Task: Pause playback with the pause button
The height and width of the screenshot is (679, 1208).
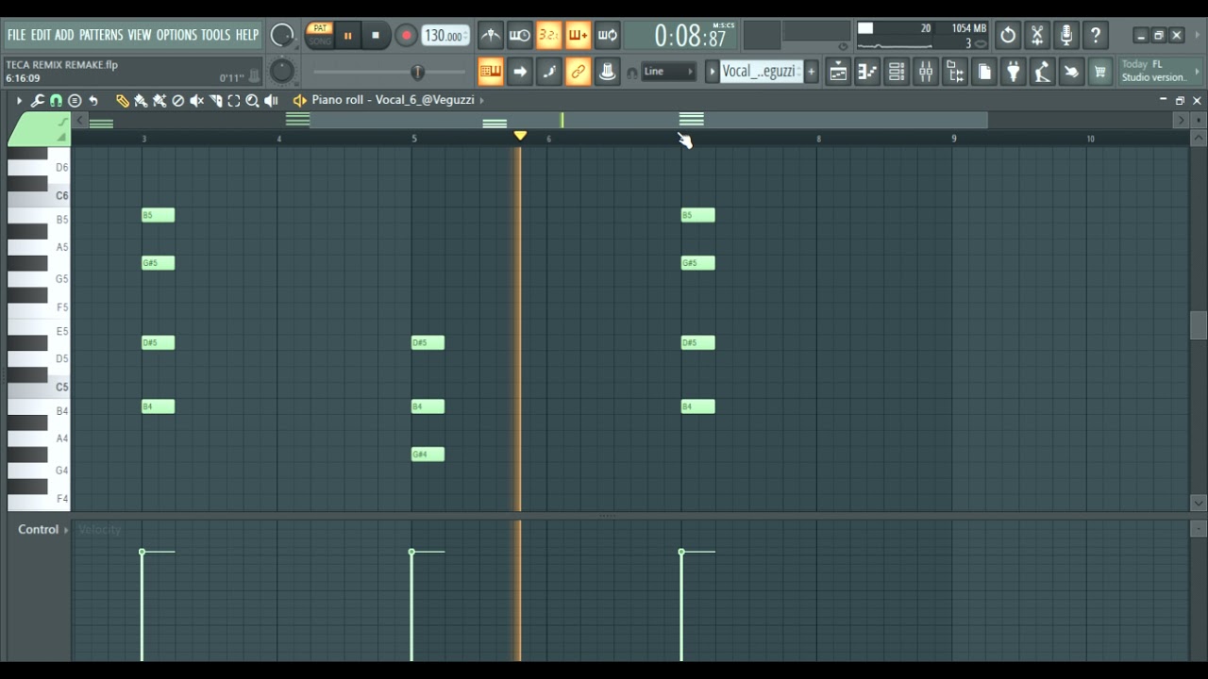Action: [347, 36]
